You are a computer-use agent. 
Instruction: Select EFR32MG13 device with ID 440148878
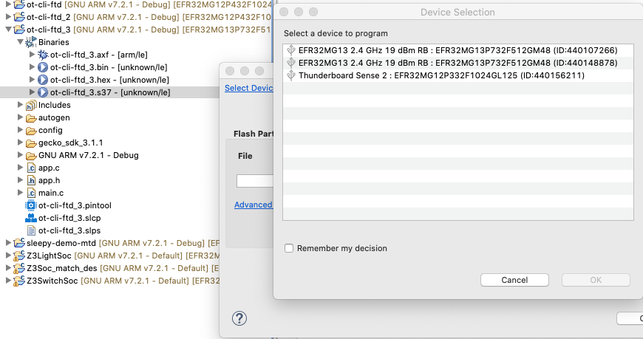[x=457, y=63]
